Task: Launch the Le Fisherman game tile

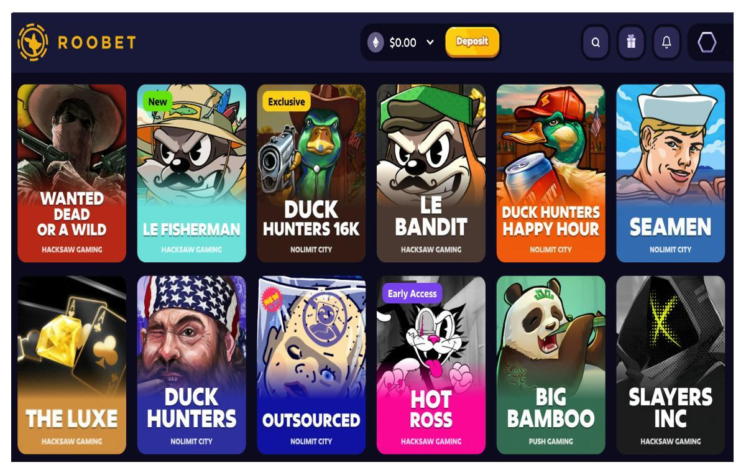Action: click(x=191, y=173)
